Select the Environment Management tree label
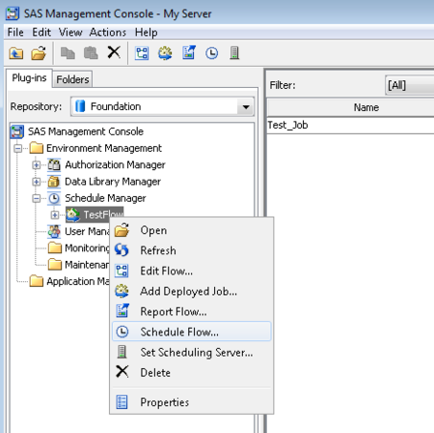 (x=104, y=148)
